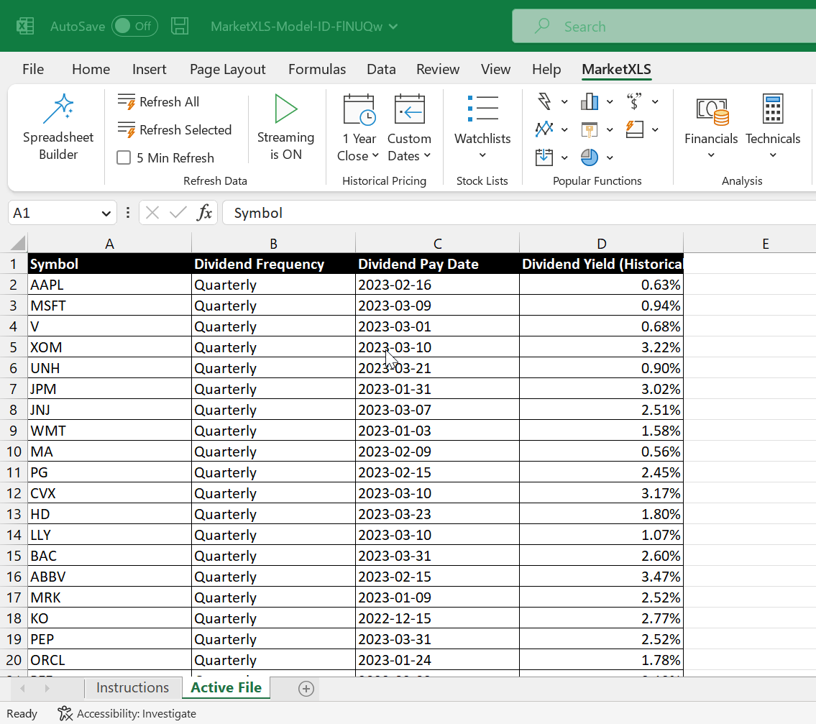The height and width of the screenshot is (724, 816).
Task: Expand the pie chart function dropdown arrow
Action: coord(610,157)
